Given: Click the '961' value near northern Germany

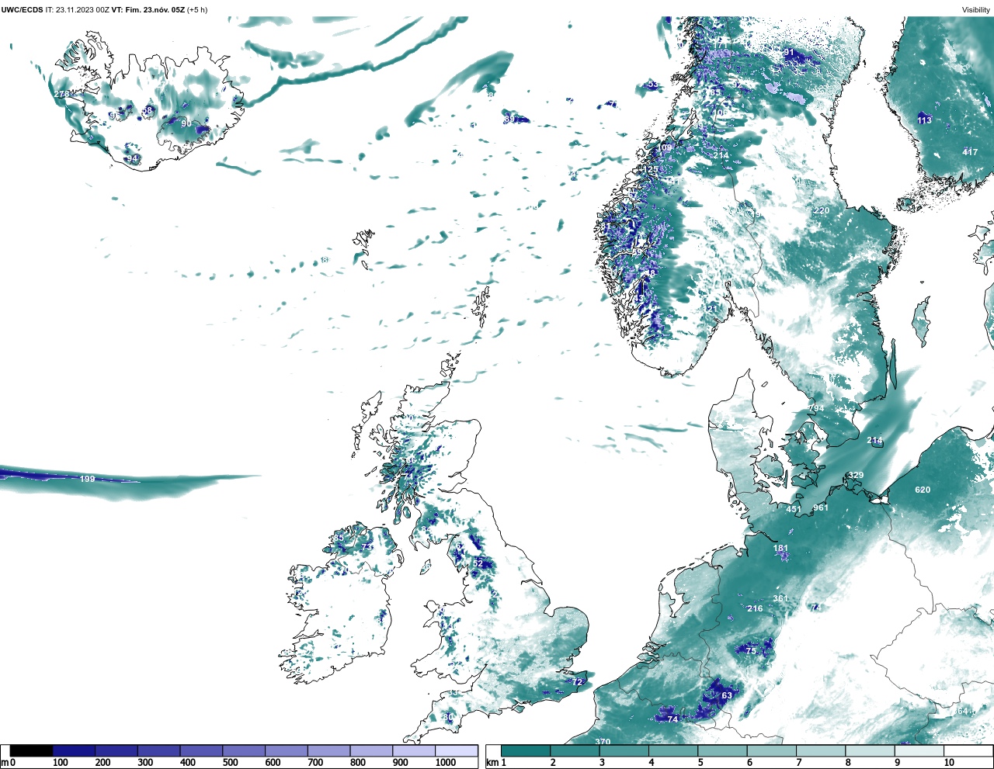Looking at the screenshot, I should tap(821, 508).
